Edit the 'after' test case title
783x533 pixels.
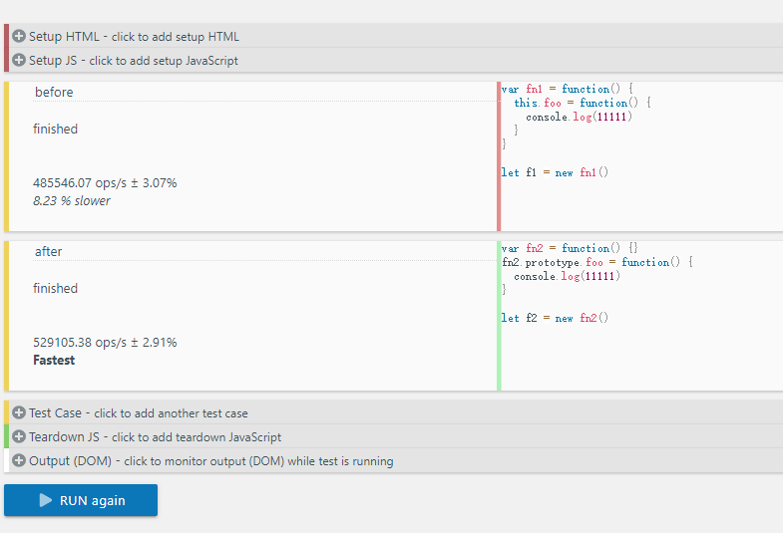[264, 252]
